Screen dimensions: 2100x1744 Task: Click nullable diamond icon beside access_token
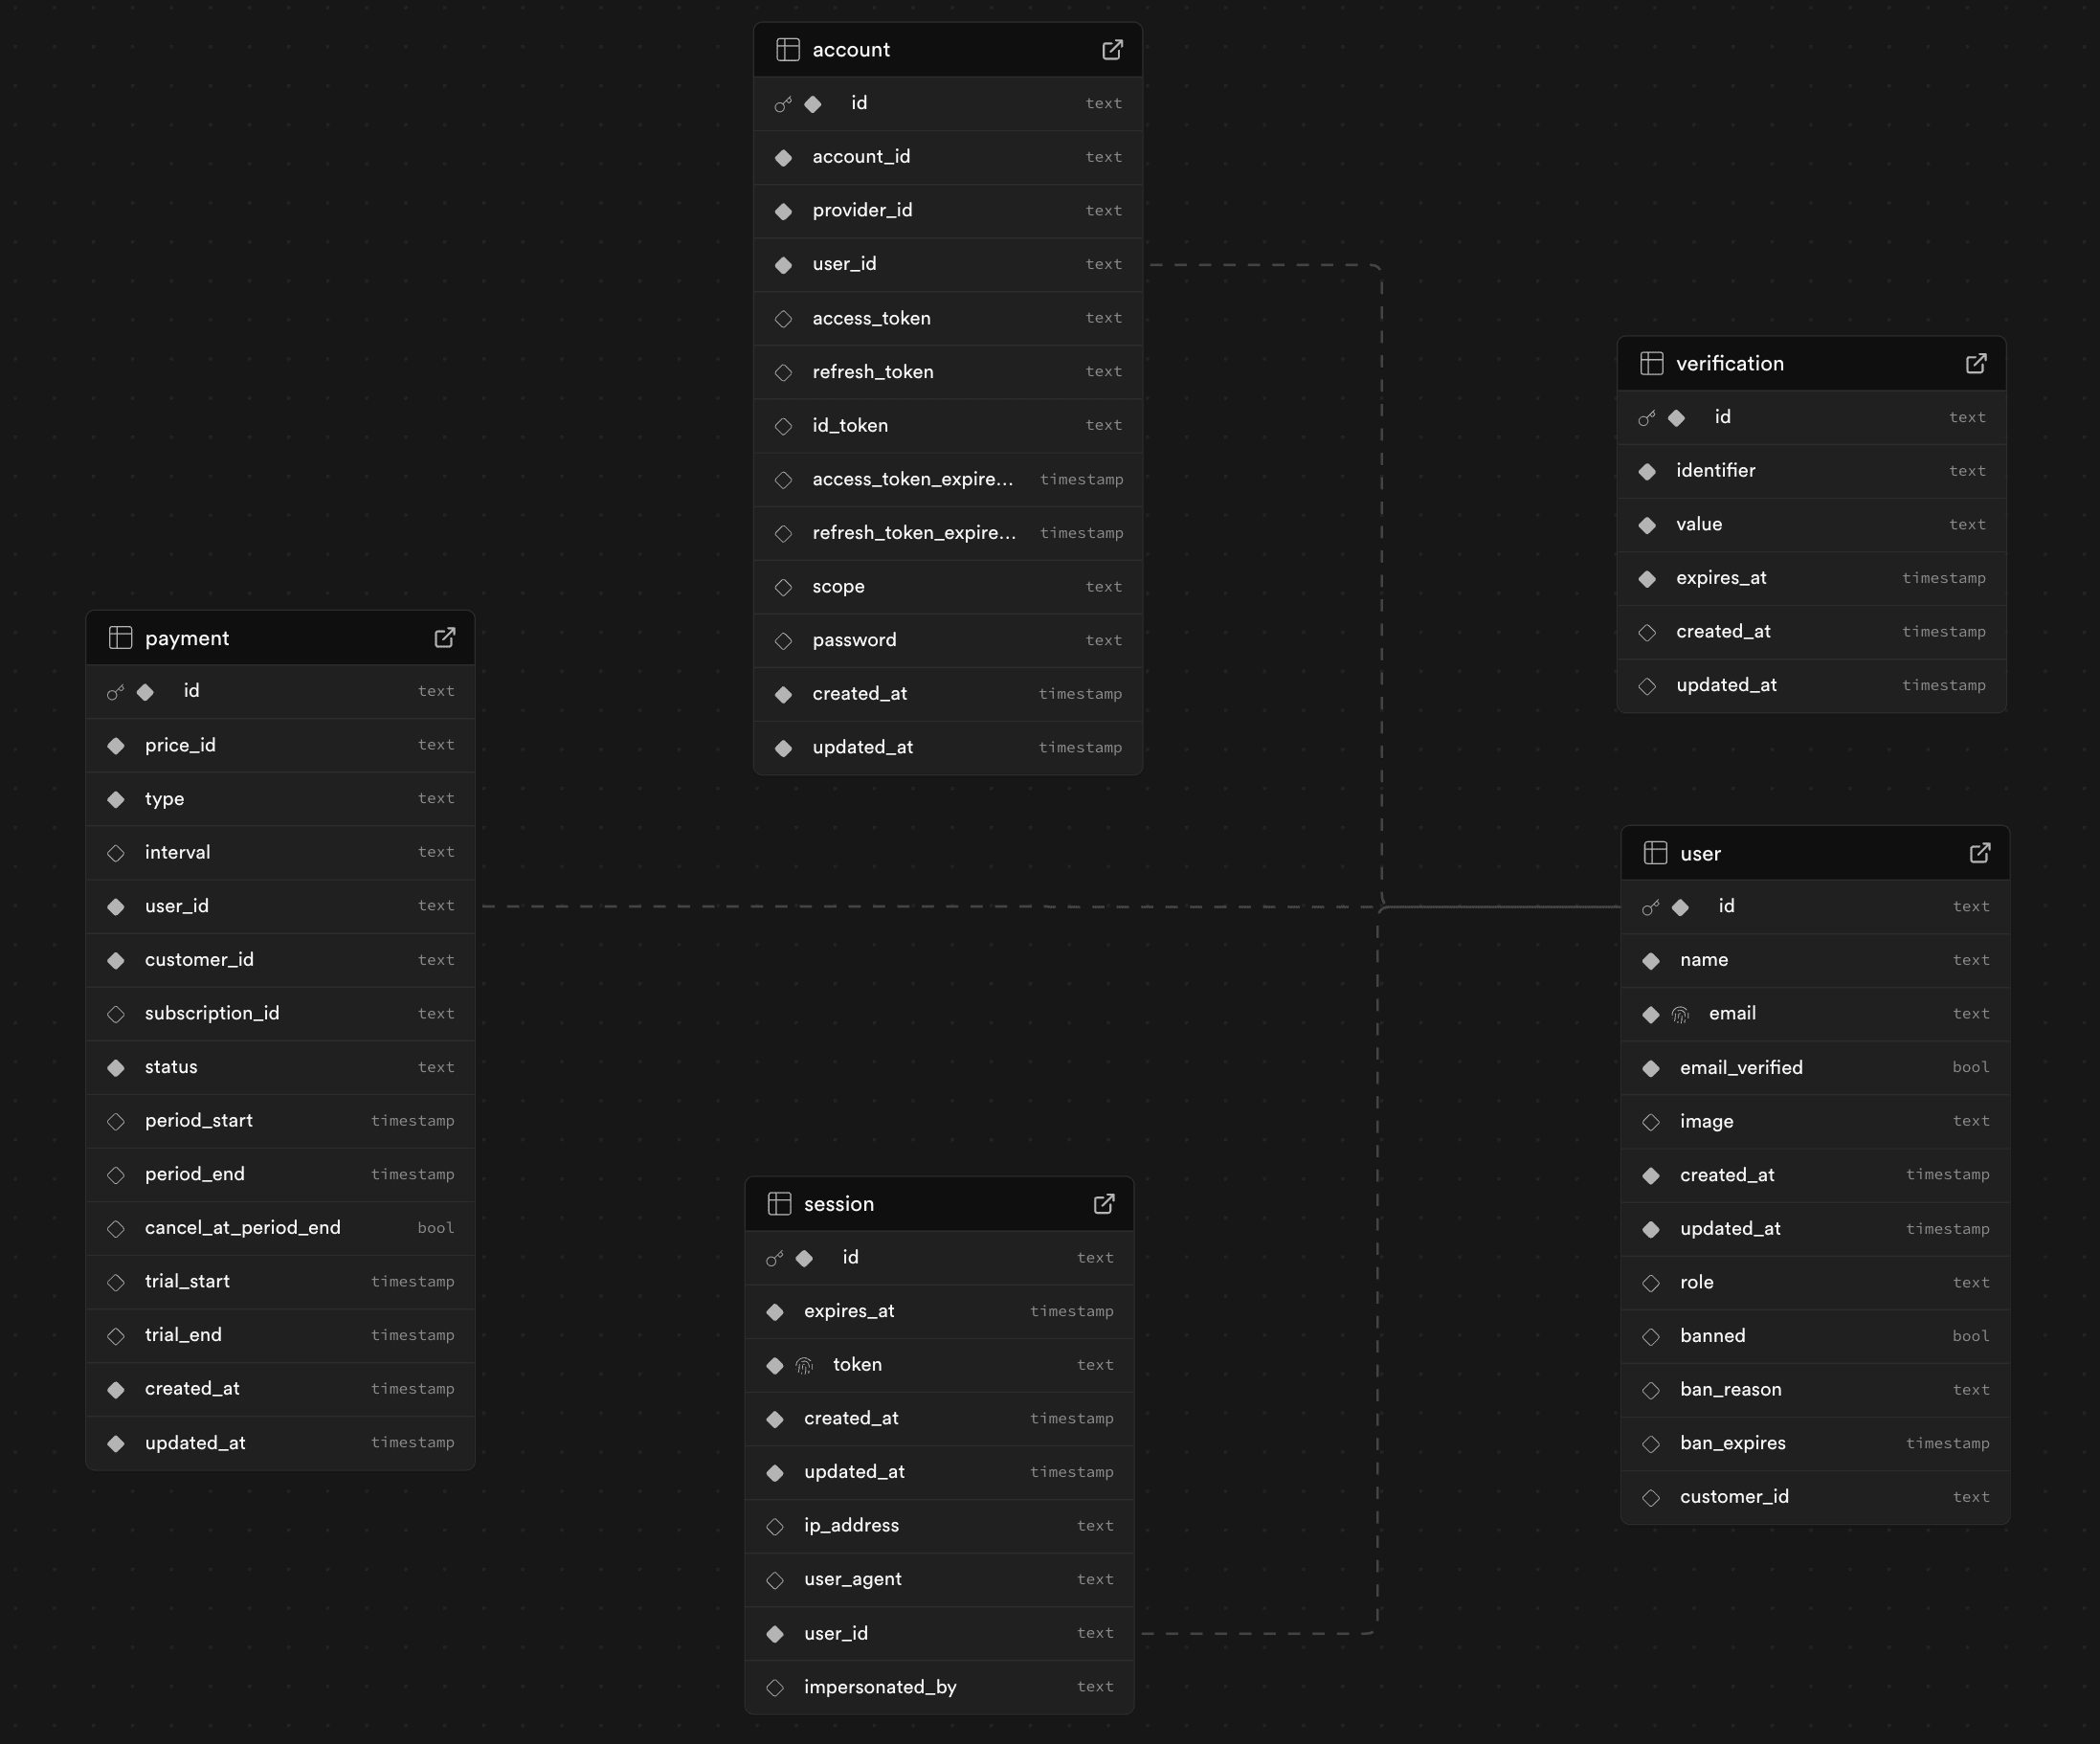[x=784, y=319]
